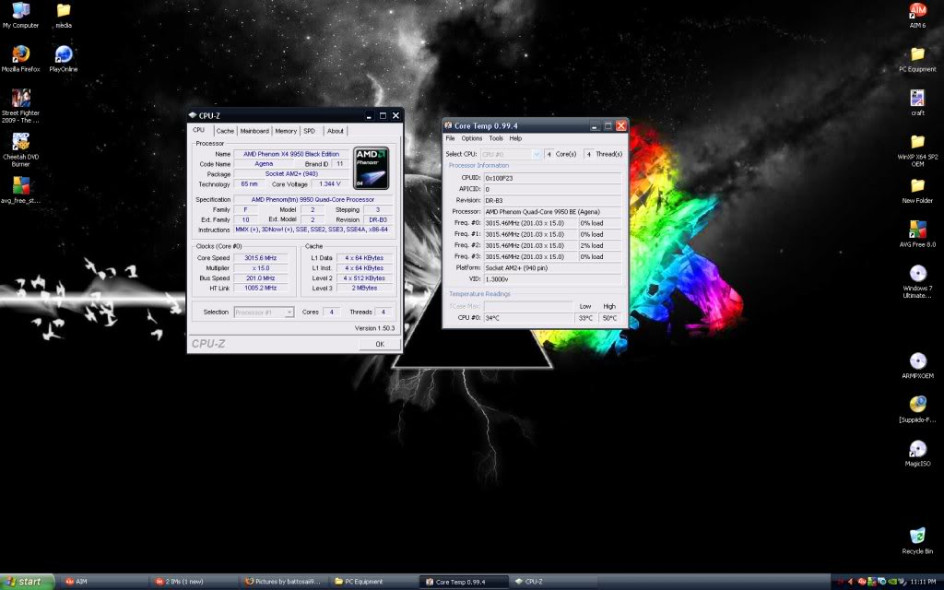Click the CPU #0 temperature 34°C
The image size is (944, 590).
[528, 318]
